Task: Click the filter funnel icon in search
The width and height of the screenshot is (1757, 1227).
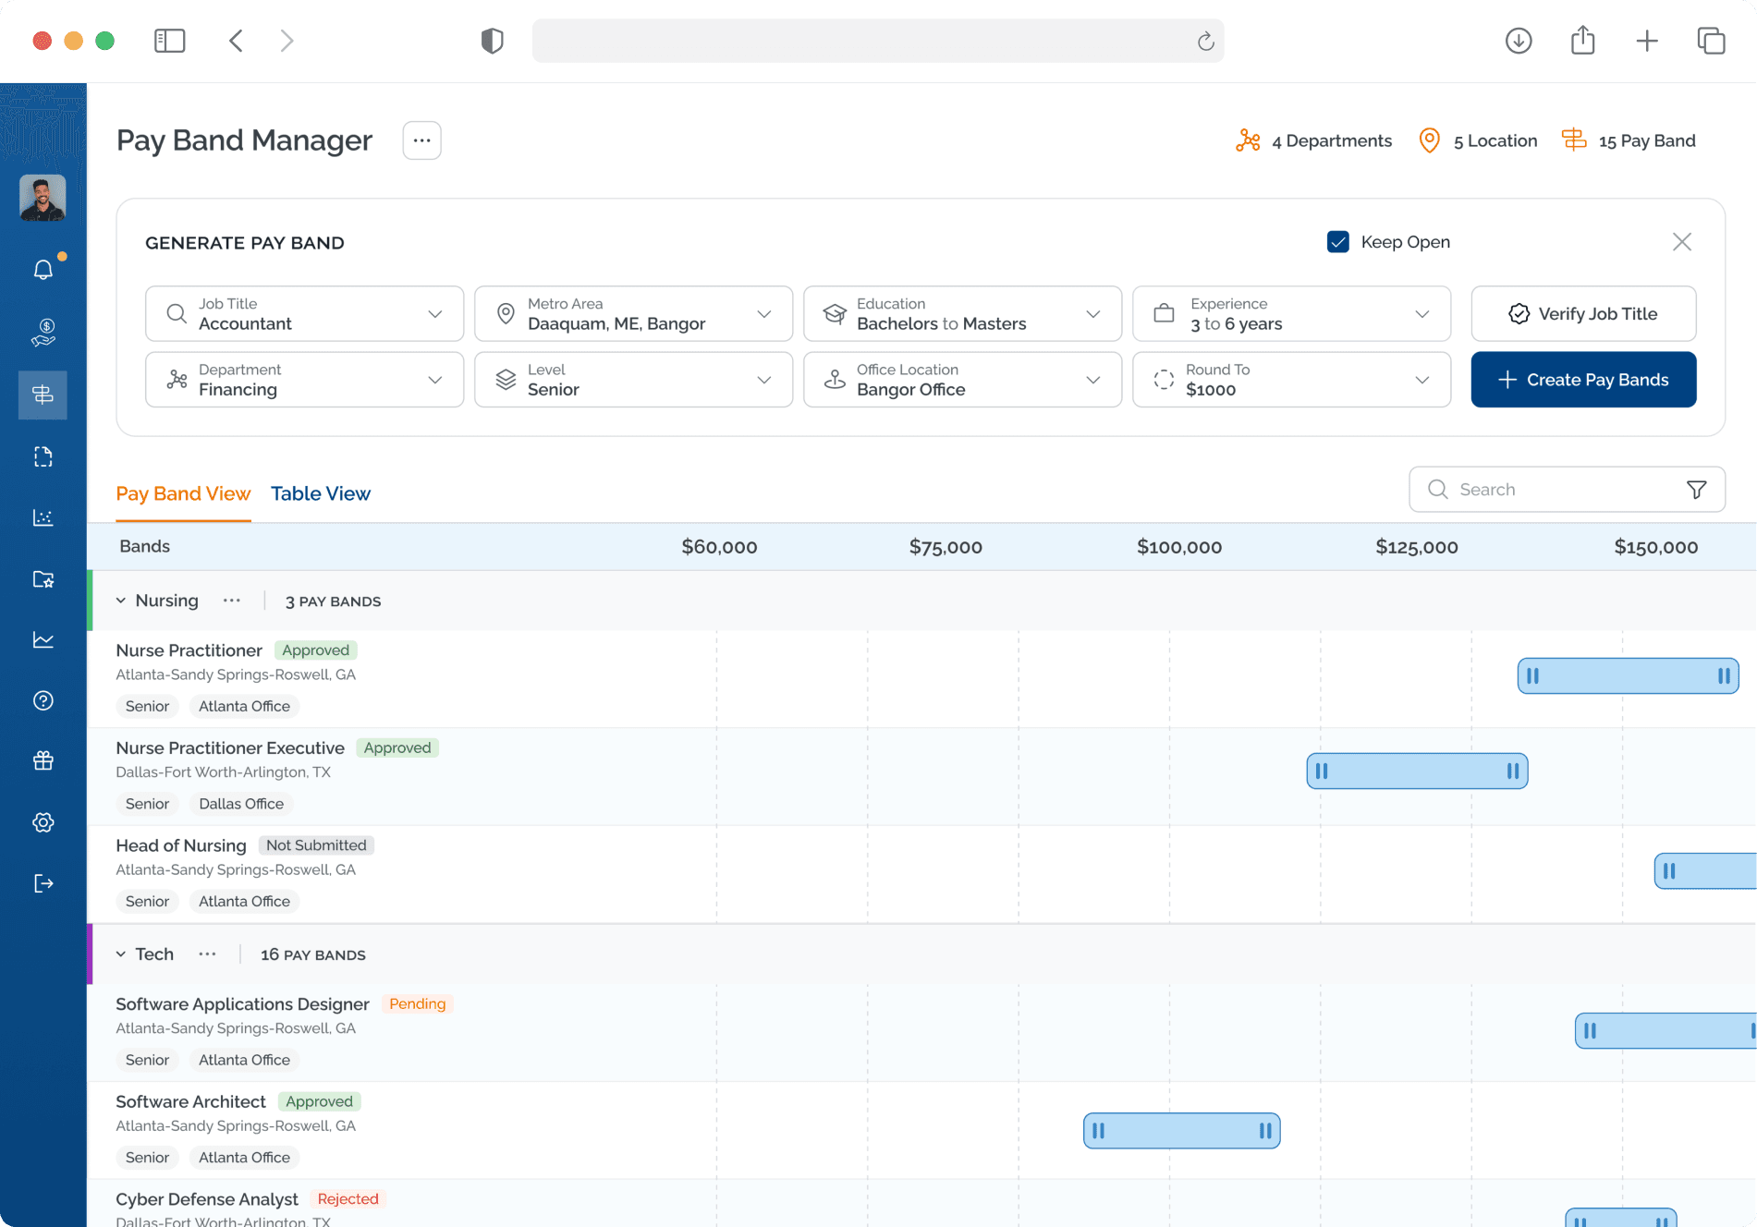Action: click(1696, 490)
